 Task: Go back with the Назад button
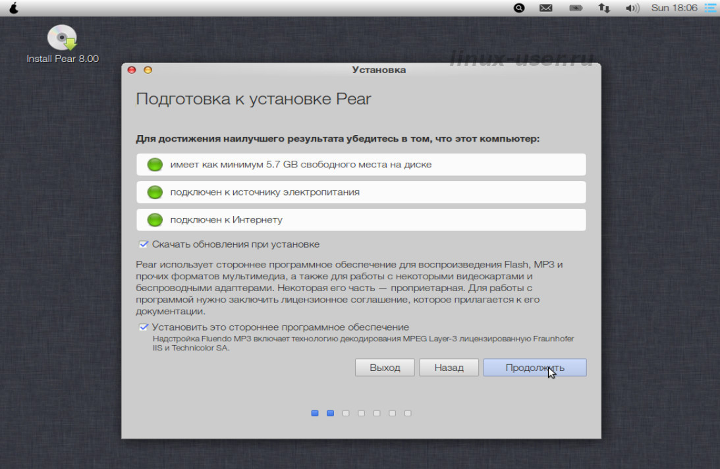(449, 368)
